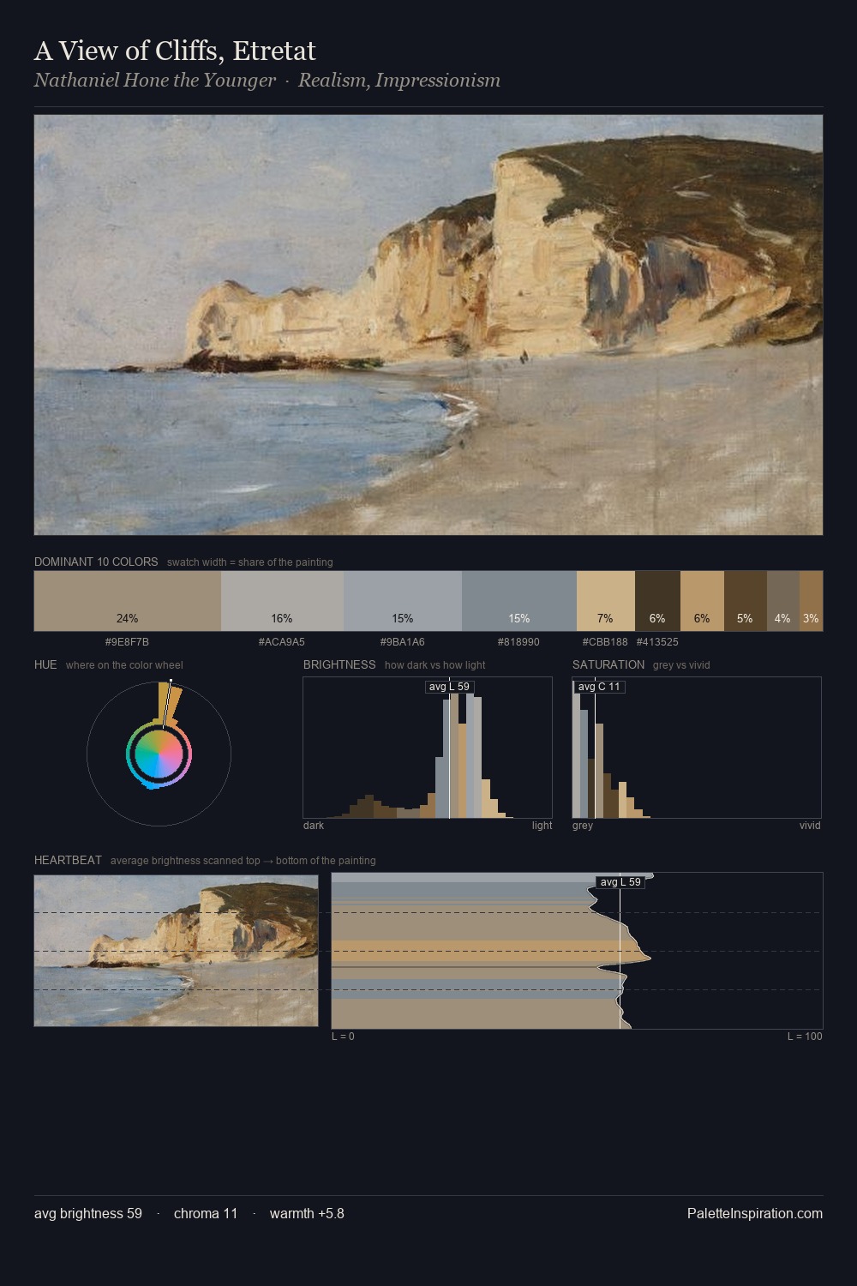Select the tan 6% swatch

[702, 601]
